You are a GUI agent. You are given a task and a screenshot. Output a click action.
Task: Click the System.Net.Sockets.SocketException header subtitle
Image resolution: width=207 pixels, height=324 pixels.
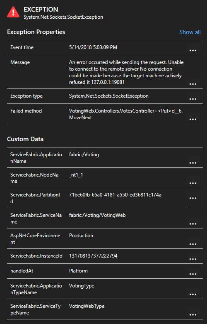63,17
